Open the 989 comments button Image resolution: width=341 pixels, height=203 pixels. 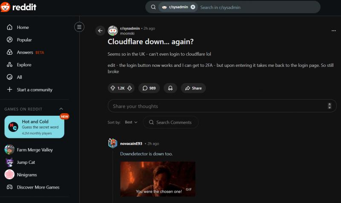pos(149,88)
